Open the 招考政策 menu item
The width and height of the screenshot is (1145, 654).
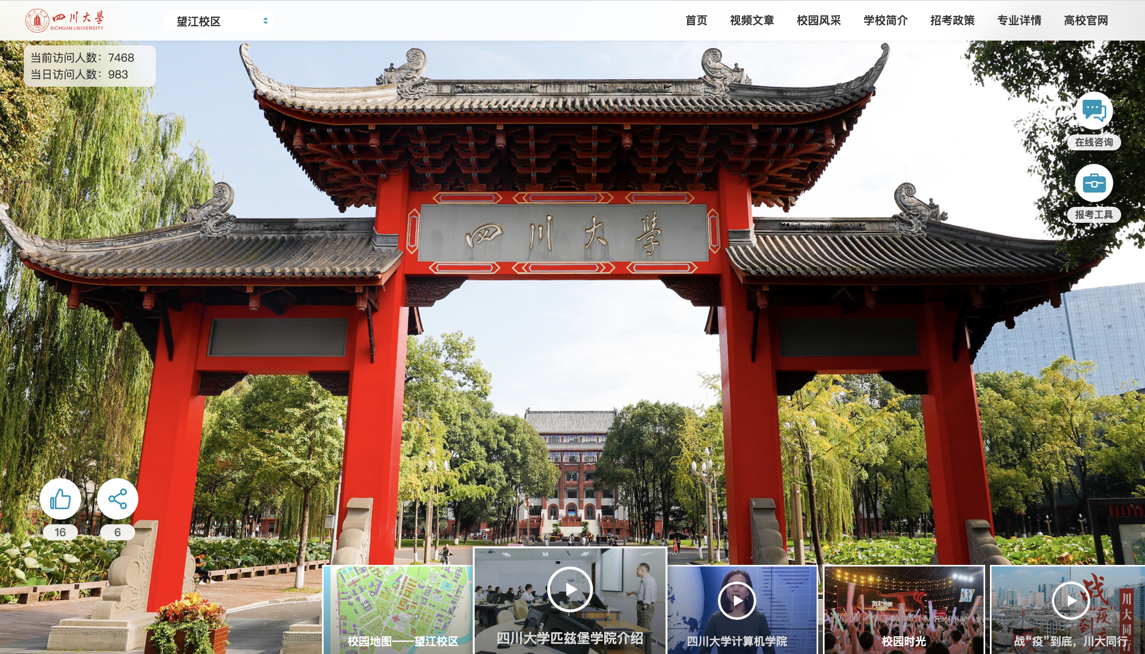[953, 21]
